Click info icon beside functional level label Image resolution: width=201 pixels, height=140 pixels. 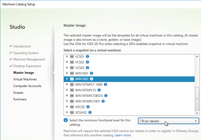click(66, 120)
